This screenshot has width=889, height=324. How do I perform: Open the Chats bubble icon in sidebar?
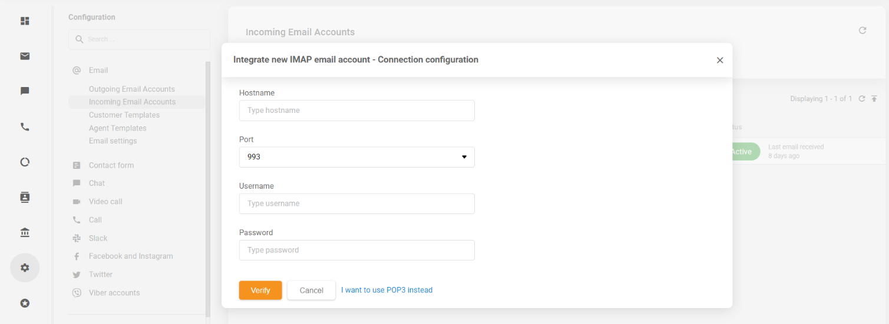coord(25,91)
